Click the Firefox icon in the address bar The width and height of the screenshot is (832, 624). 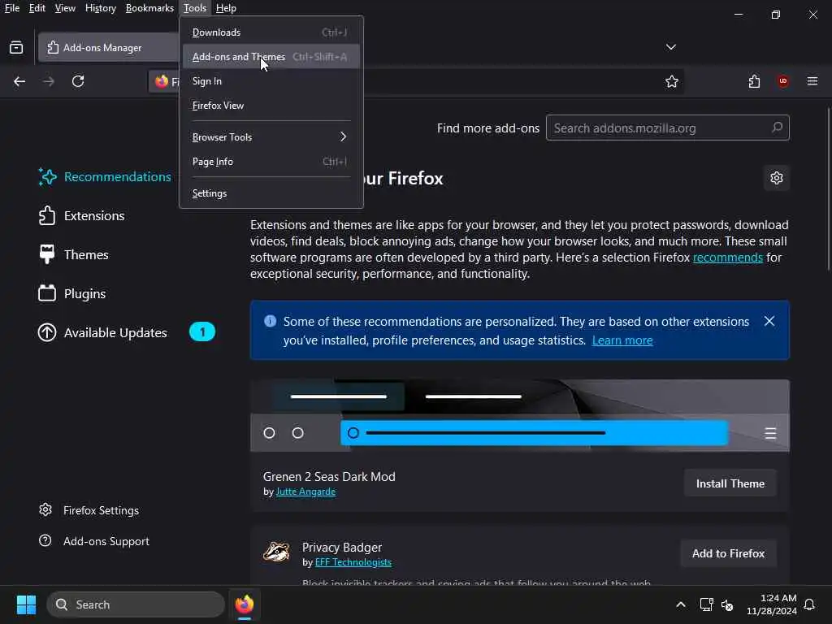pyautogui.click(x=162, y=81)
